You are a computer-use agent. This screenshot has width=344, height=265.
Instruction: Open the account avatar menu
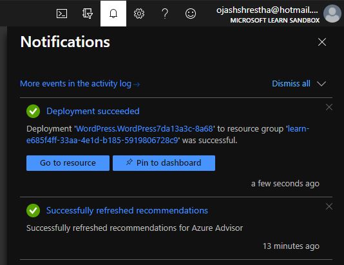[332, 14]
